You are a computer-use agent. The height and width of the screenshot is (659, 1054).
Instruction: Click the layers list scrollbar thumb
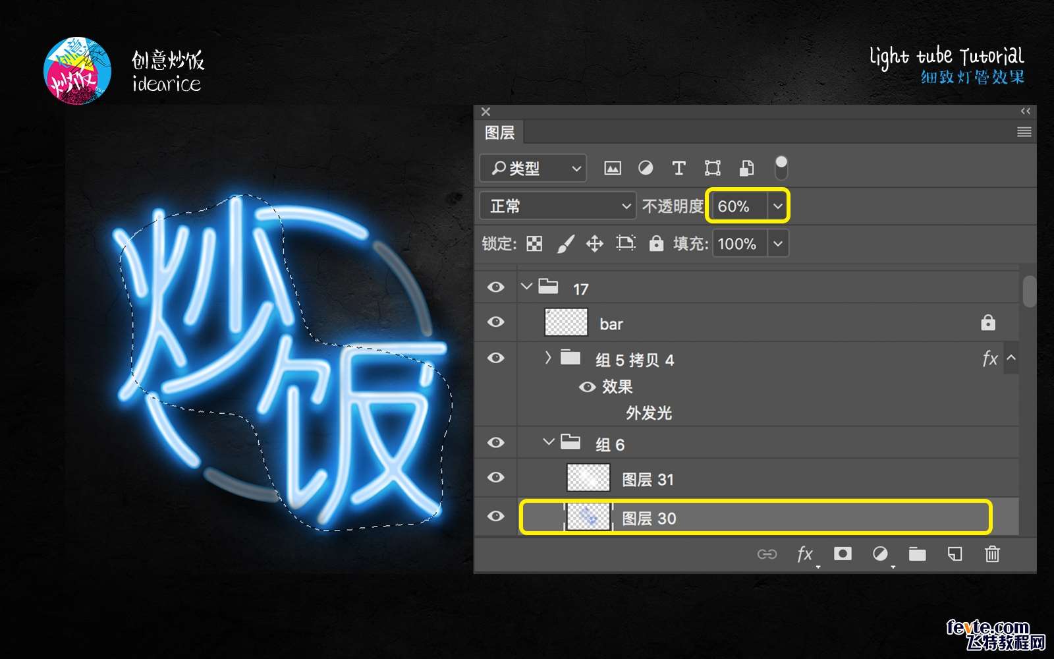pos(1029,291)
